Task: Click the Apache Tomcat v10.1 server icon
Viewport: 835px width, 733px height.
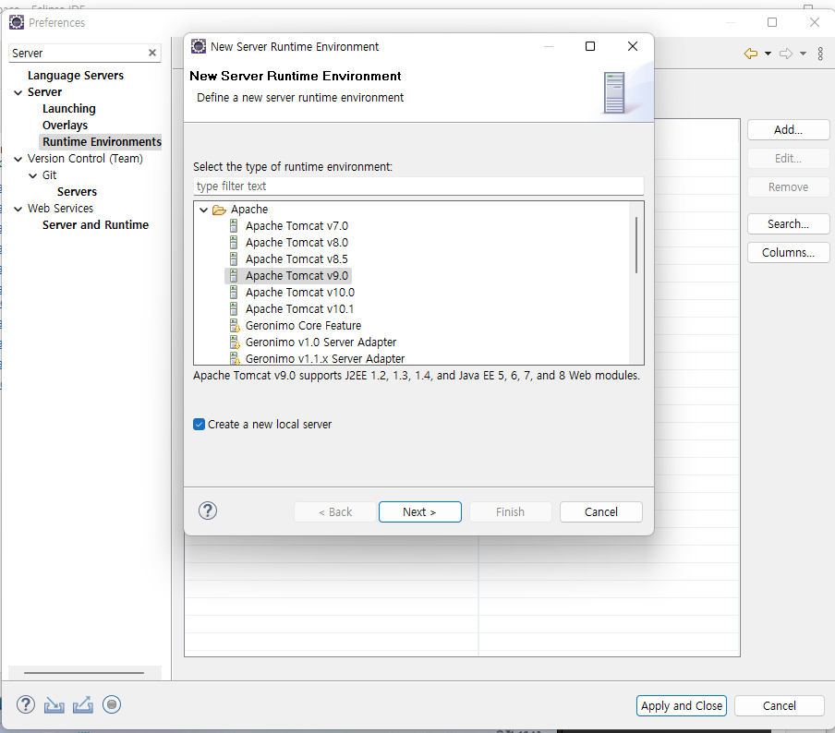Action: [x=234, y=308]
